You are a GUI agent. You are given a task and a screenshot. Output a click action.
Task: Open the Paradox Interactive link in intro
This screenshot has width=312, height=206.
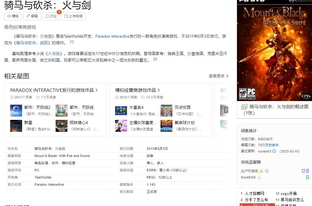pyautogui.click(x=112, y=36)
